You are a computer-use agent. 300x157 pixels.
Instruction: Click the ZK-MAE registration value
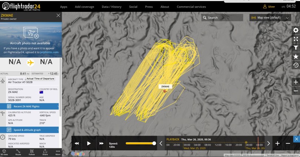pyautogui.click(x=13, y=92)
